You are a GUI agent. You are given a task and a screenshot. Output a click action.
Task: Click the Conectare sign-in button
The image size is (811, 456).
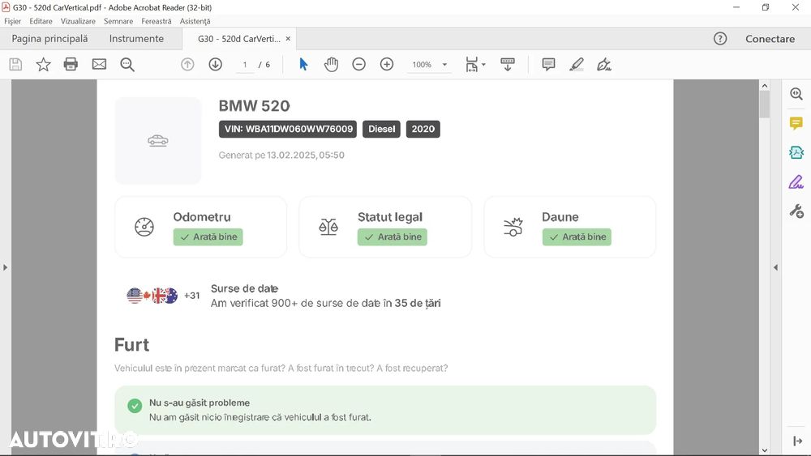click(x=770, y=39)
